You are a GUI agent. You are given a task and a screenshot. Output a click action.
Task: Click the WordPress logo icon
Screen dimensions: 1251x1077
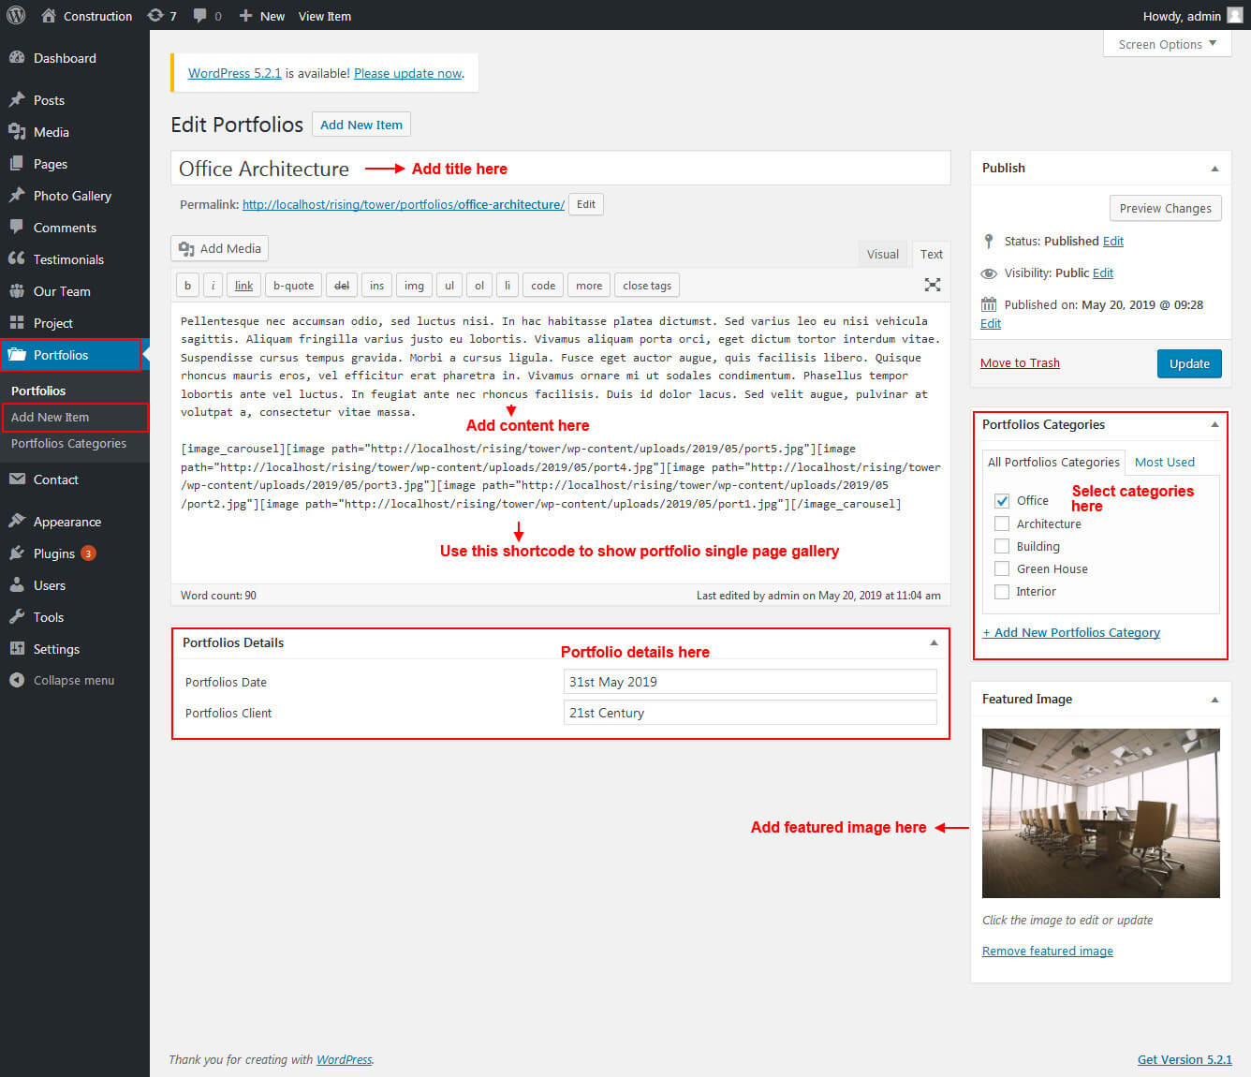point(16,16)
